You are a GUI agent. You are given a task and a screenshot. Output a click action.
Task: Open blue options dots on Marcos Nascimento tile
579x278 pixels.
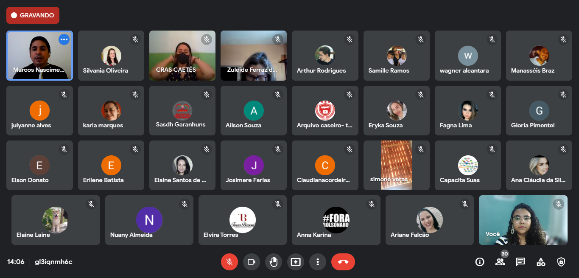[64, 39]
